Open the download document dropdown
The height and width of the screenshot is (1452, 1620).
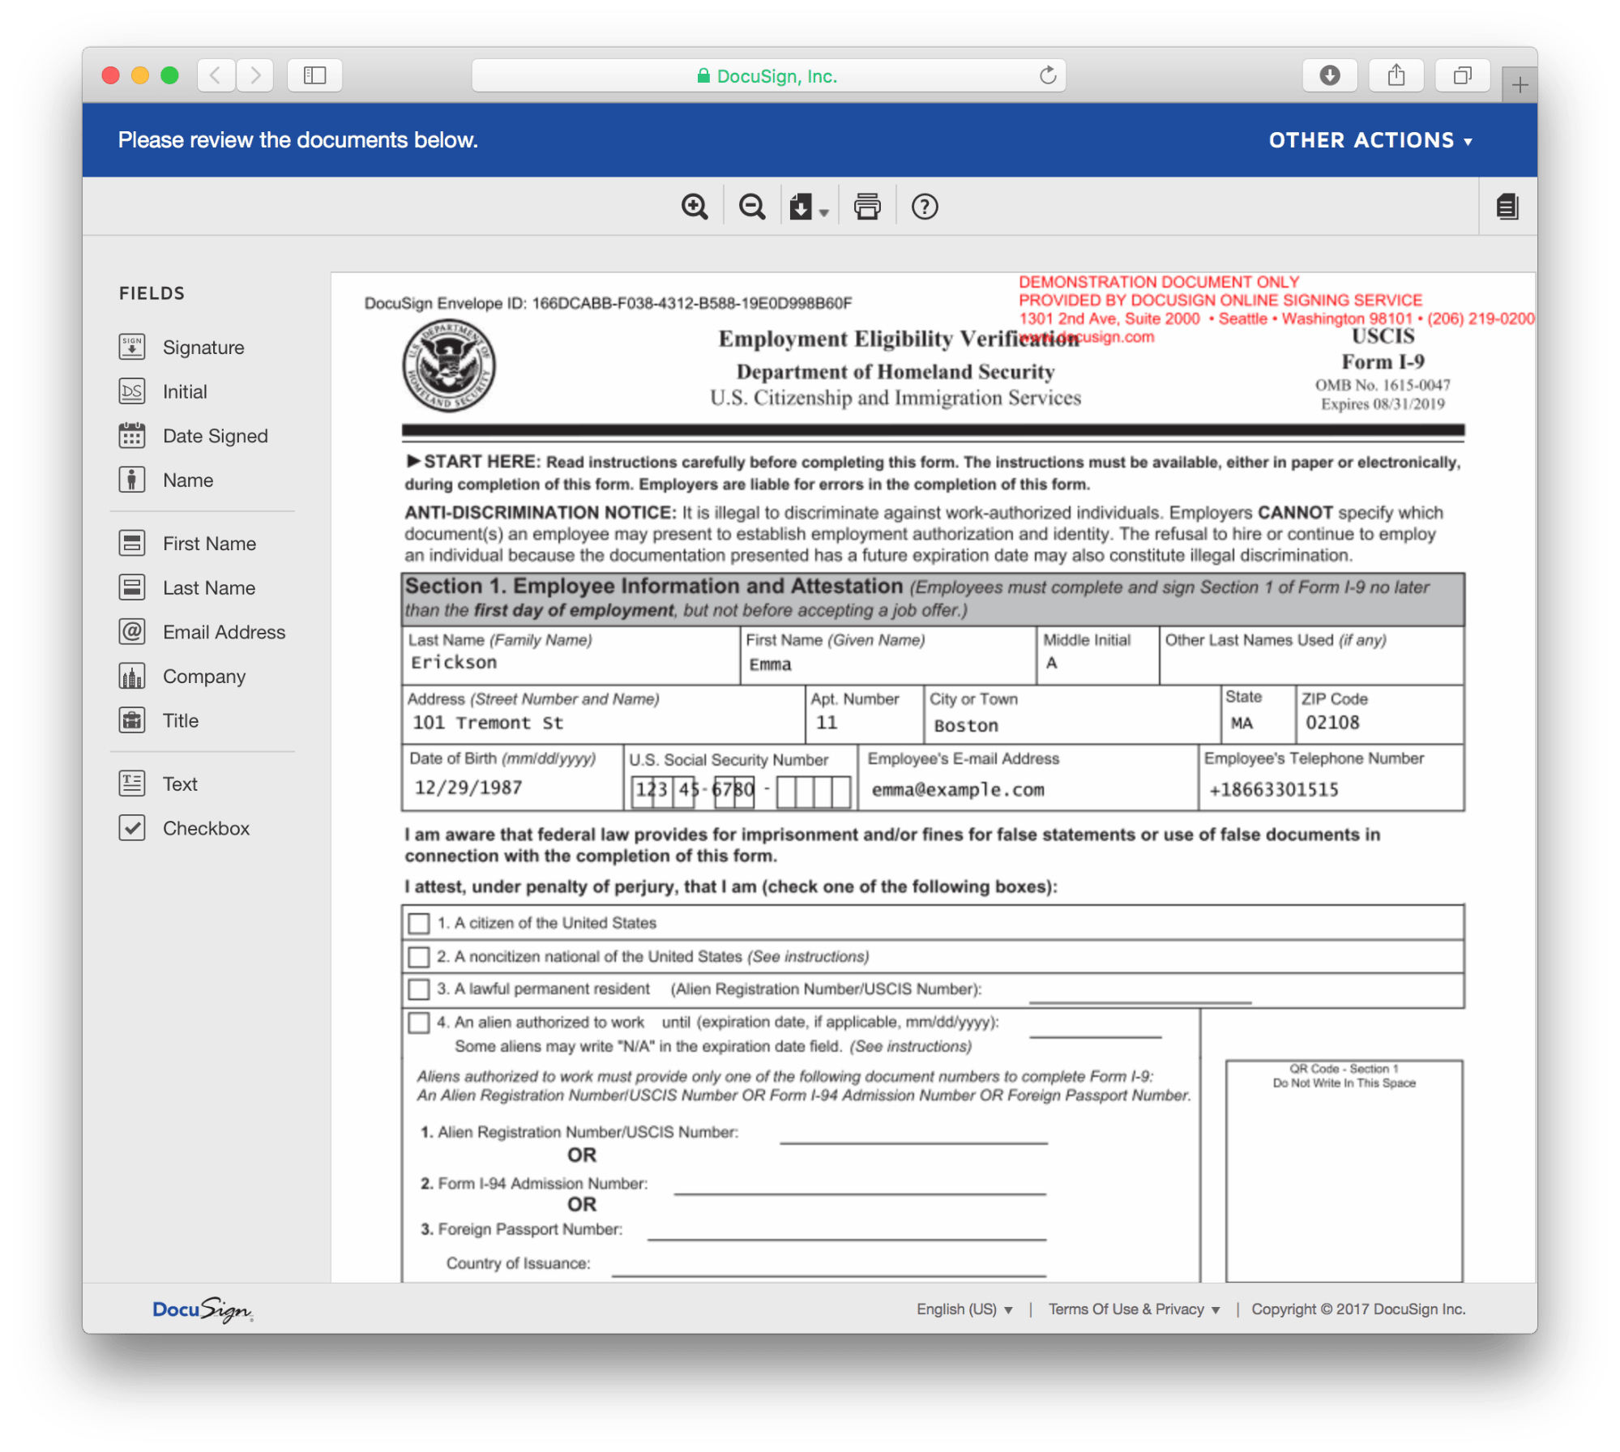tap(809, 207)
